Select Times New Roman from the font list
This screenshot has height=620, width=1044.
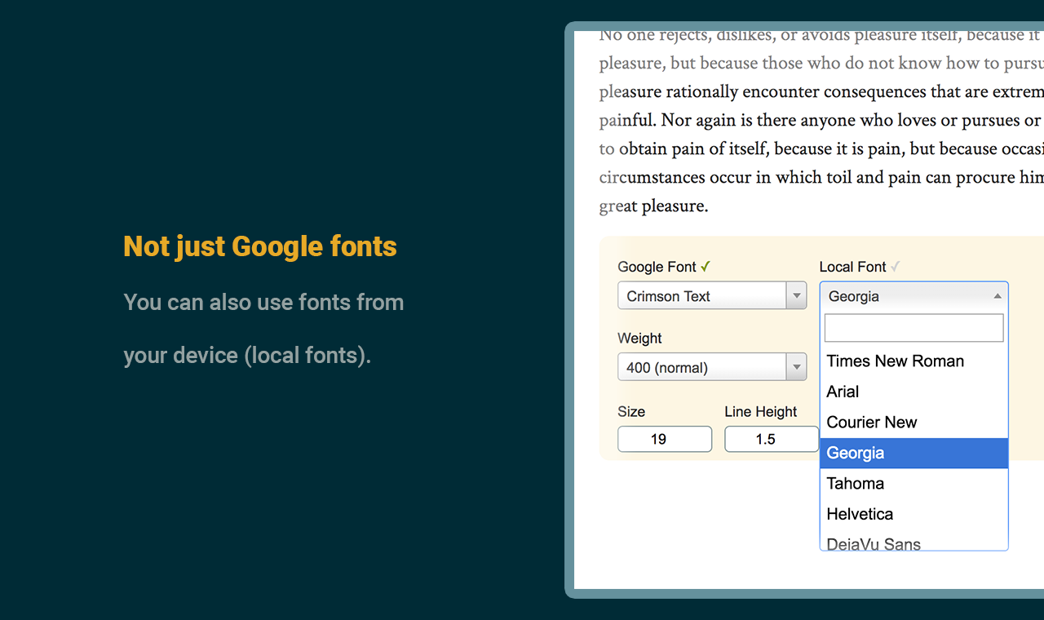(x=914, y=361)
